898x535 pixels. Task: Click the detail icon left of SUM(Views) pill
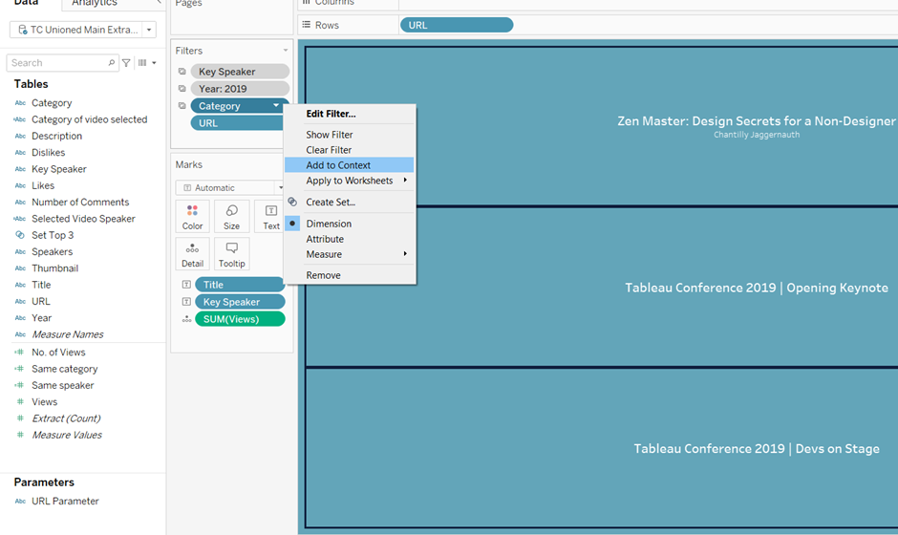(x=186, y=319)
